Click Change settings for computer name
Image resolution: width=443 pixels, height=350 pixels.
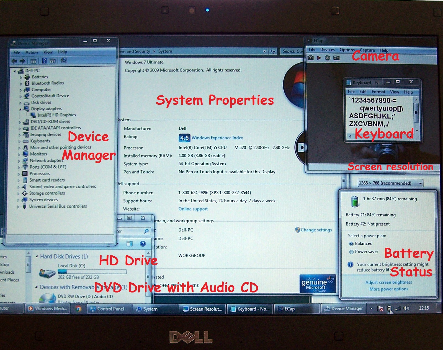click(x=316, y=230)
